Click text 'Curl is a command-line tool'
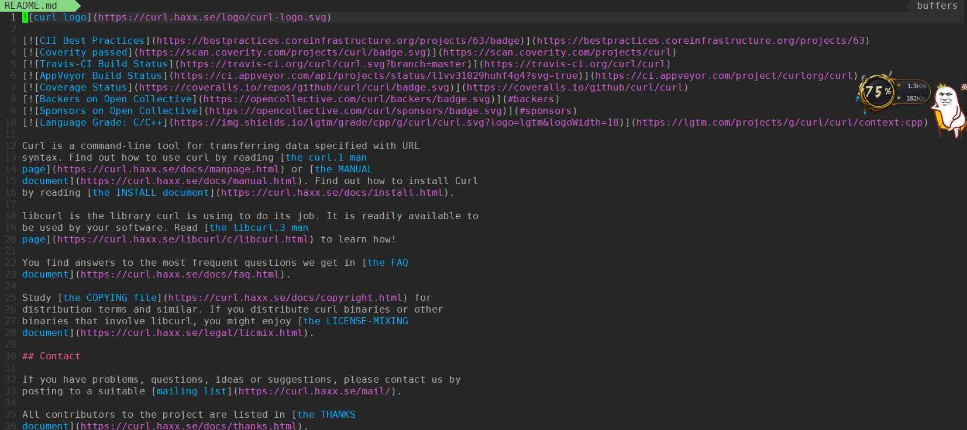Viewport: 967px width, 430px height. (101, 145)
